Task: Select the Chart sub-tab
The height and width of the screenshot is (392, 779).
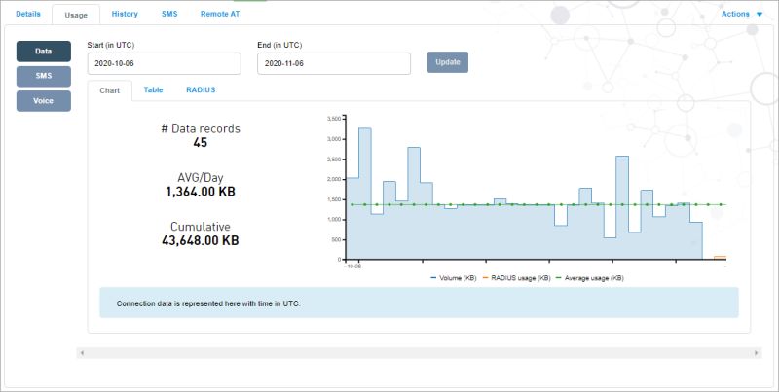Action: point(110,90)
